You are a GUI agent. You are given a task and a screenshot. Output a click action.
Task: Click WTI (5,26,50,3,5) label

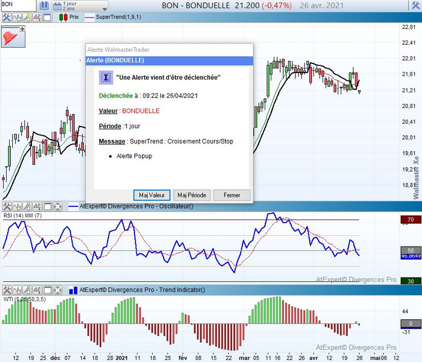(25, 299)
